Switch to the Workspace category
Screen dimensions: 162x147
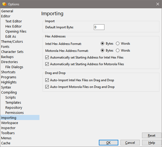[x=10, y=123]
